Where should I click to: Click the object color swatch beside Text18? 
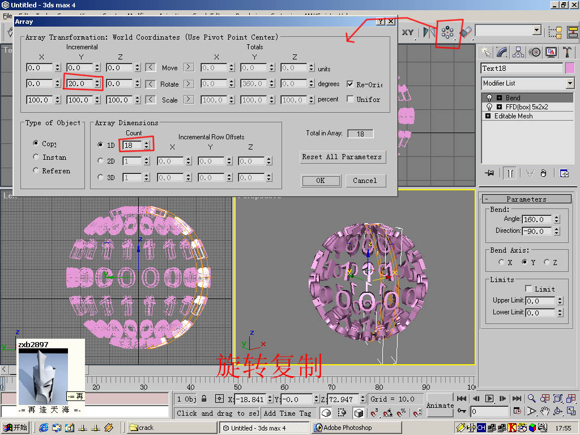[x=570, y=68]
